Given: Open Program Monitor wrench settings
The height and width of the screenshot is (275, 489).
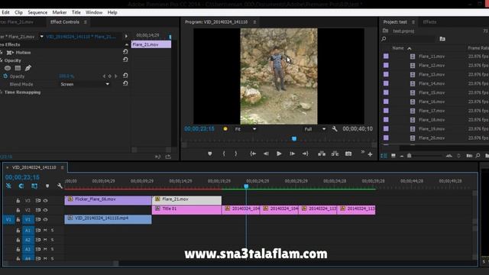Looking at the screenshot, I should click(335, 129).
